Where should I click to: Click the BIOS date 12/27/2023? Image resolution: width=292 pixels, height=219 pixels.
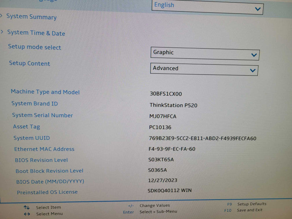(162, 180)
